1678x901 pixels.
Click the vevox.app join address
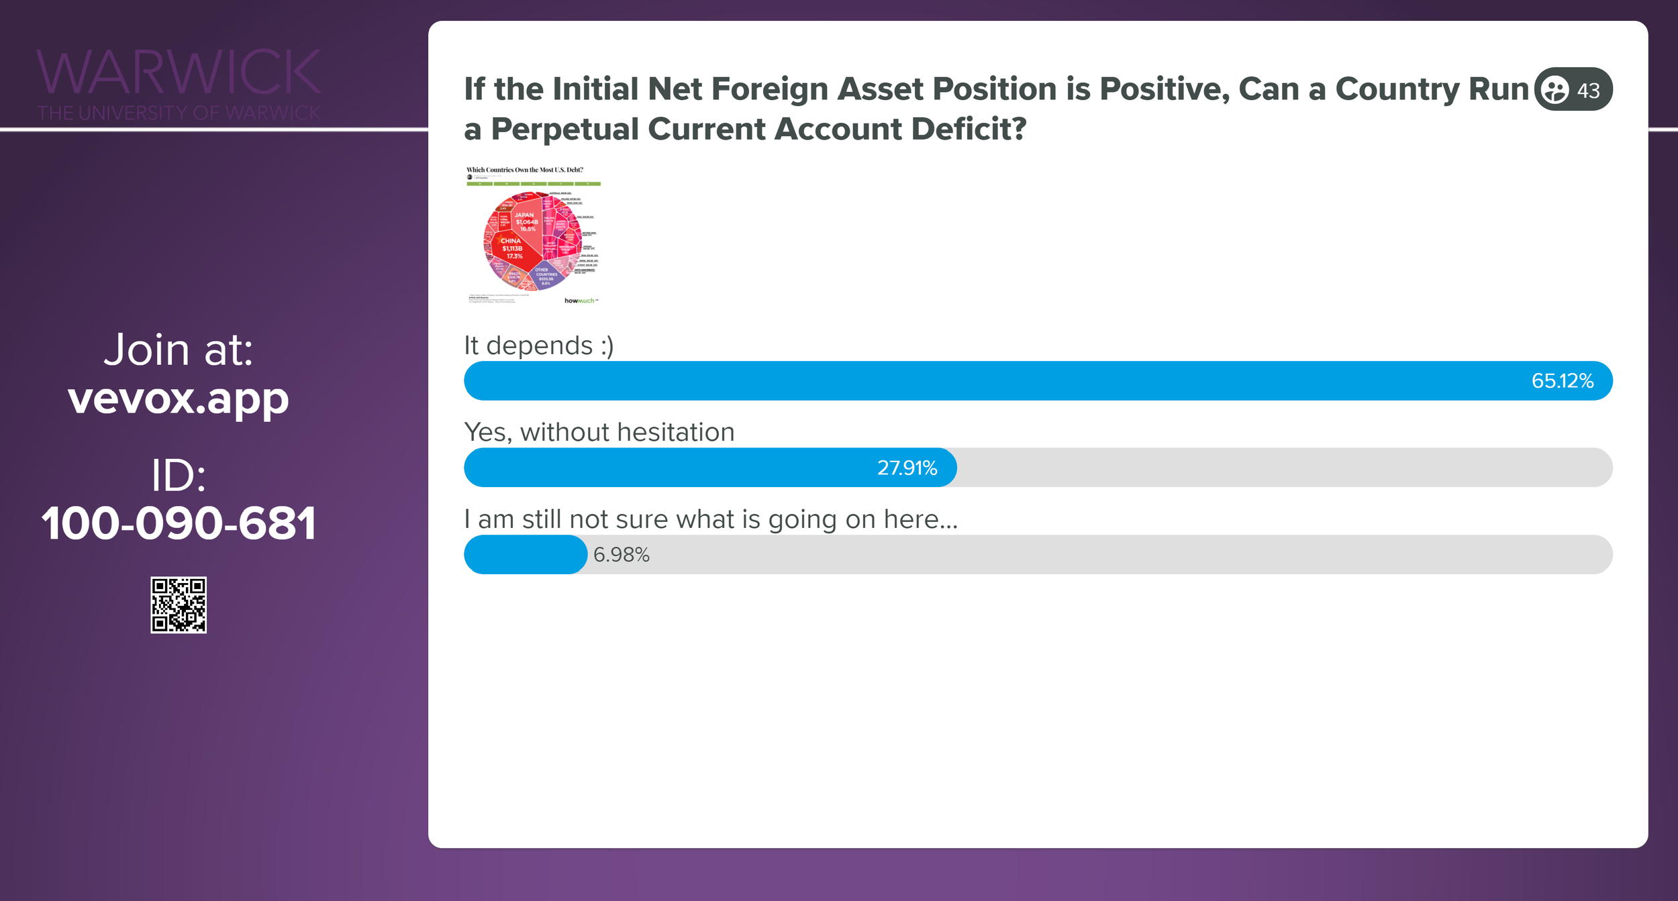179,399
